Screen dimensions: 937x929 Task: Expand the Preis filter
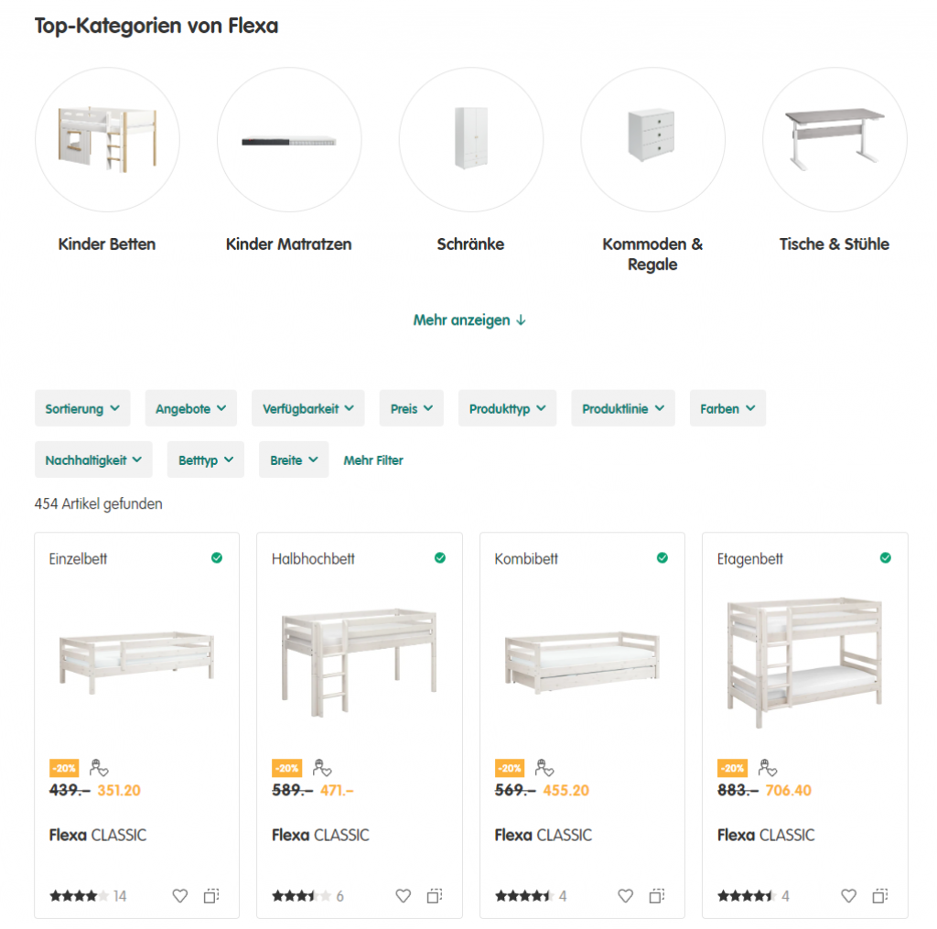tap(411, 408)
